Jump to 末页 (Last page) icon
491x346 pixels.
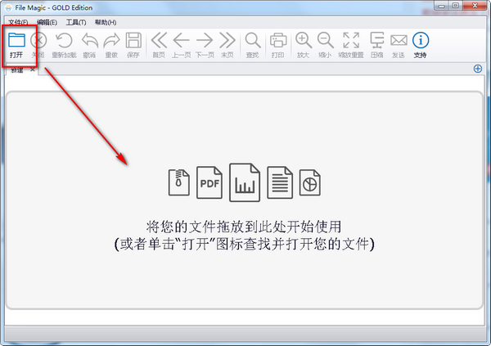point(227,40)
